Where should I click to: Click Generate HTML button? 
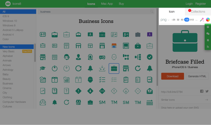coord(197,76)
